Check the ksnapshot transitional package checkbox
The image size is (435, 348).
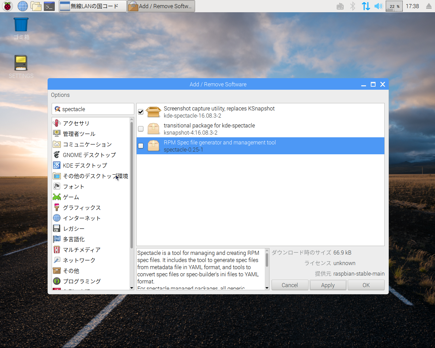(x=141, y=129)
